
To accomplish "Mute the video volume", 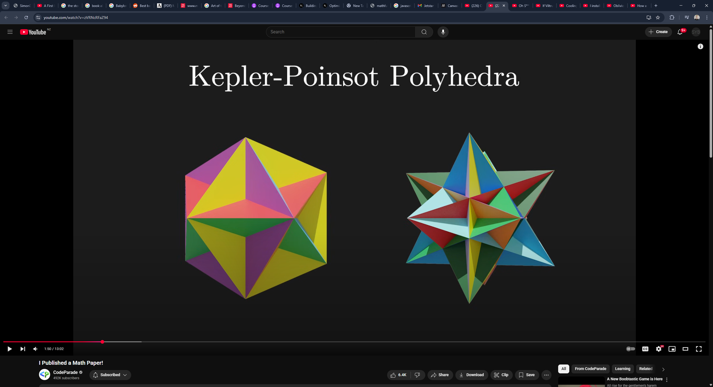I will [x=35, y=349].
